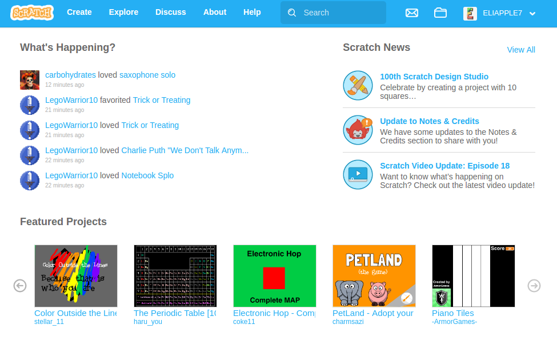Open the Help menu item
This screenshot has width=557, height=344.
pyautogui.click(x=252, y=12)
